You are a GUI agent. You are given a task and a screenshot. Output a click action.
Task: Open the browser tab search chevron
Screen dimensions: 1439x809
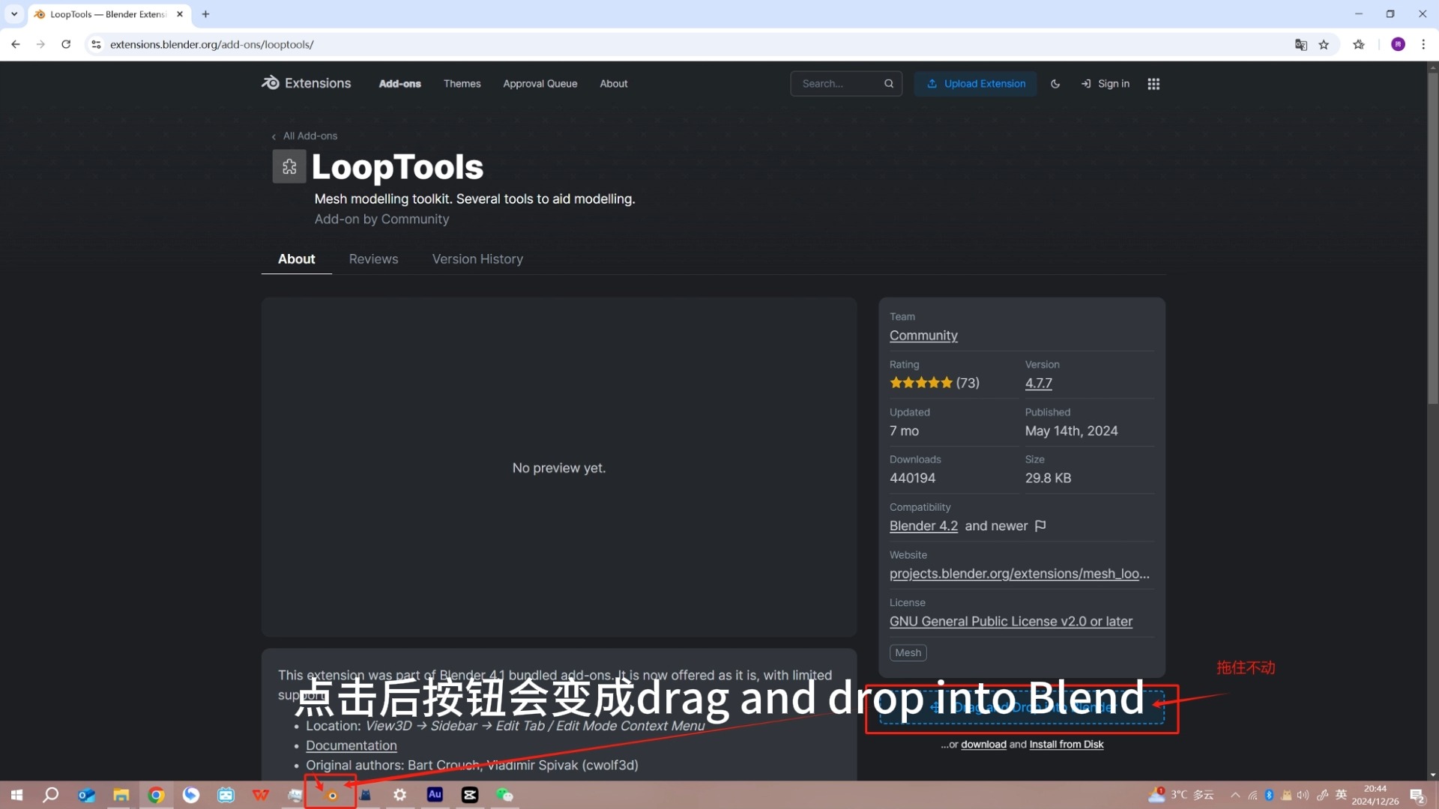pyautogui.click(x=13, y=13)
